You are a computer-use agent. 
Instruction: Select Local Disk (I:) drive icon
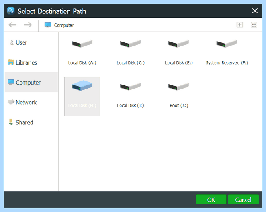[130, 87]
